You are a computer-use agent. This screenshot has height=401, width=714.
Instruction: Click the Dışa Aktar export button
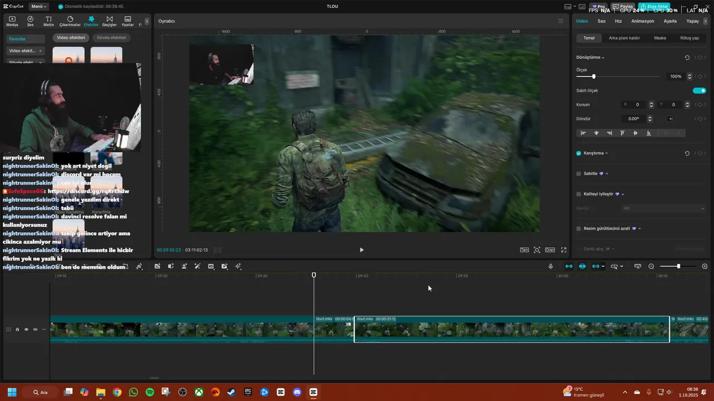click(x=654, y=7)
